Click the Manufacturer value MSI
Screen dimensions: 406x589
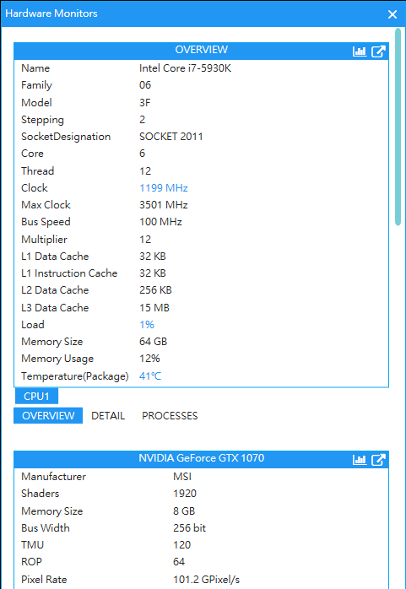(182, 477)
